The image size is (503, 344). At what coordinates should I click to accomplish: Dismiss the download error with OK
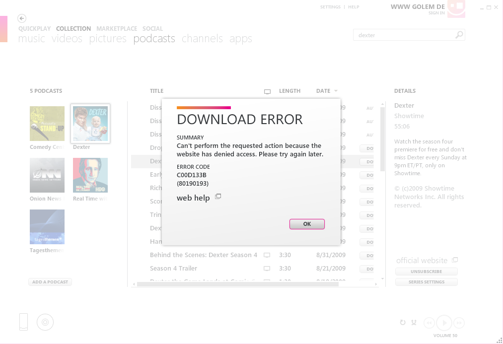point(307,224)
